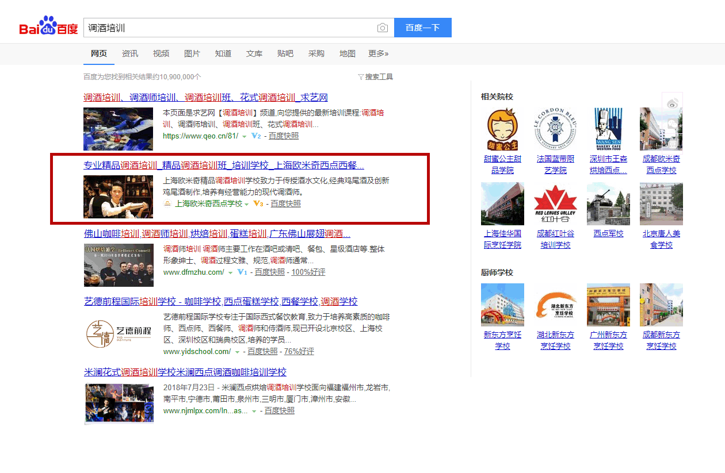Open the Le Cordon Bleu logo

point(555,129)
